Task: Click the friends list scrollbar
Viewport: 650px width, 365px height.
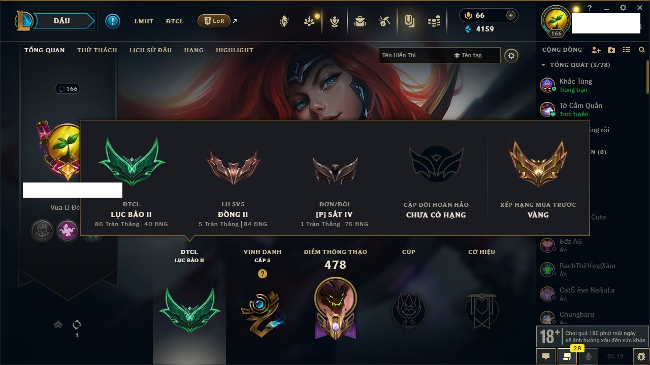Action: pyautogui.click(x=647, y=76)
